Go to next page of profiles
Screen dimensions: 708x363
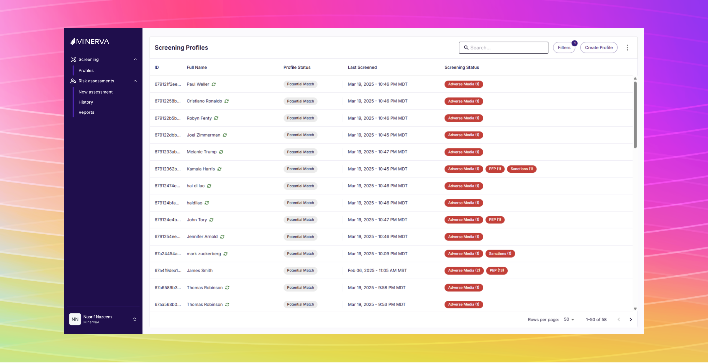tap(631, 320)
